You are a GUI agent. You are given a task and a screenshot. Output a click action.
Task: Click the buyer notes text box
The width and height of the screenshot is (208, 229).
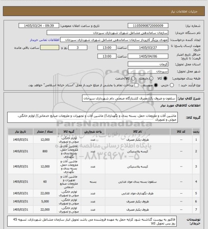point(92,221)
